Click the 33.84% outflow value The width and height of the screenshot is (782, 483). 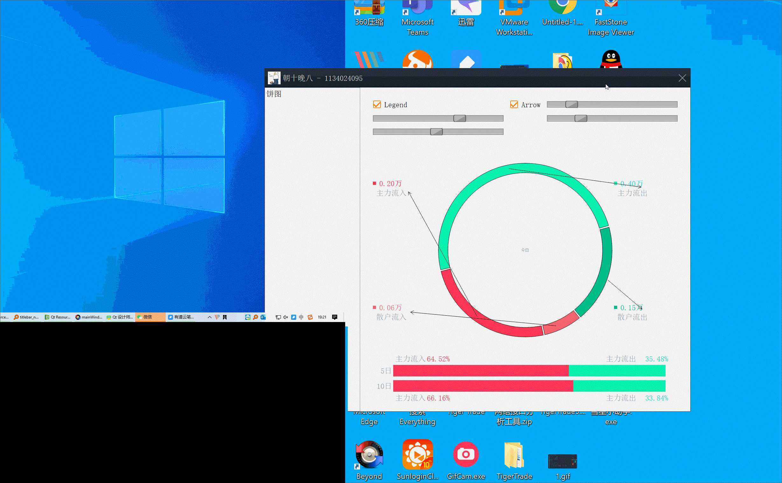coord(657,398)
